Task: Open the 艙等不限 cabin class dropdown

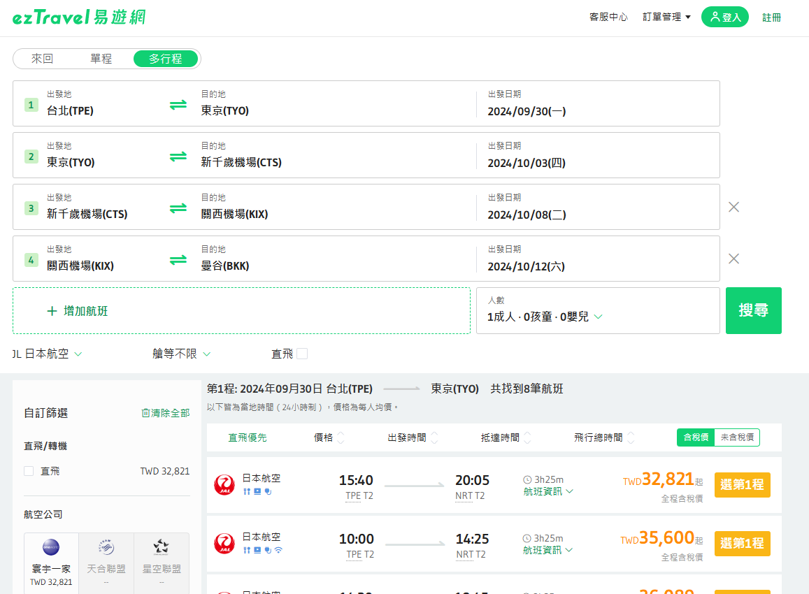Action: [182, 354]
